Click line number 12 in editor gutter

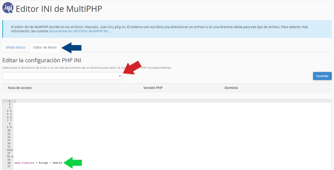pyautogui.click(x=9, y=136)
